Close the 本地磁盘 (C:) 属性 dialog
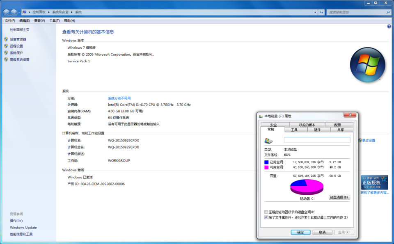The image size is (394, 244). 350,115
